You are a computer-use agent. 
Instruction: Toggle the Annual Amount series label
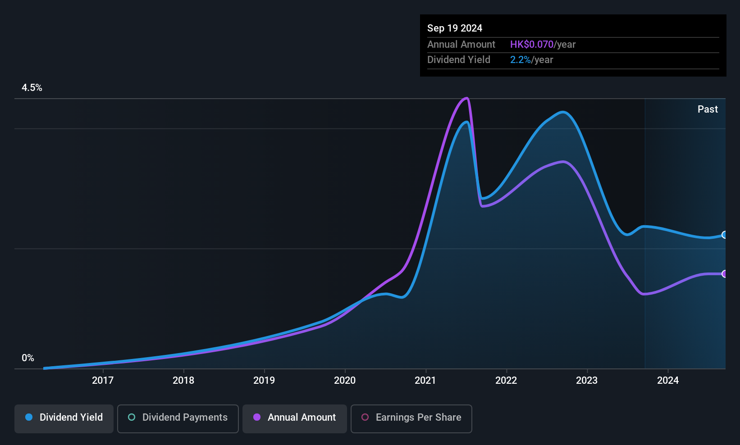(x=301, y=417)
